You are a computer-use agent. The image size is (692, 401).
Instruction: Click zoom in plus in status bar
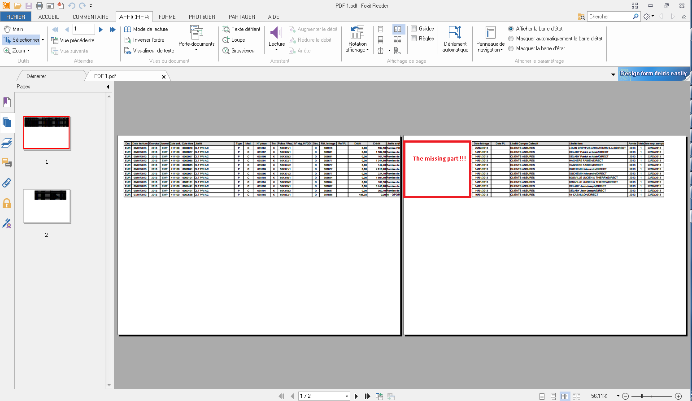tap(679, 396)
